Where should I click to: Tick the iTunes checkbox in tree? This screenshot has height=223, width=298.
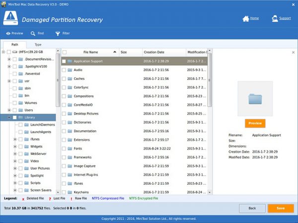point(20,140)
